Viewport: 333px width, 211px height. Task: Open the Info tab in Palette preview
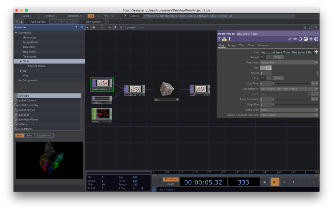(x=29, y=135)
